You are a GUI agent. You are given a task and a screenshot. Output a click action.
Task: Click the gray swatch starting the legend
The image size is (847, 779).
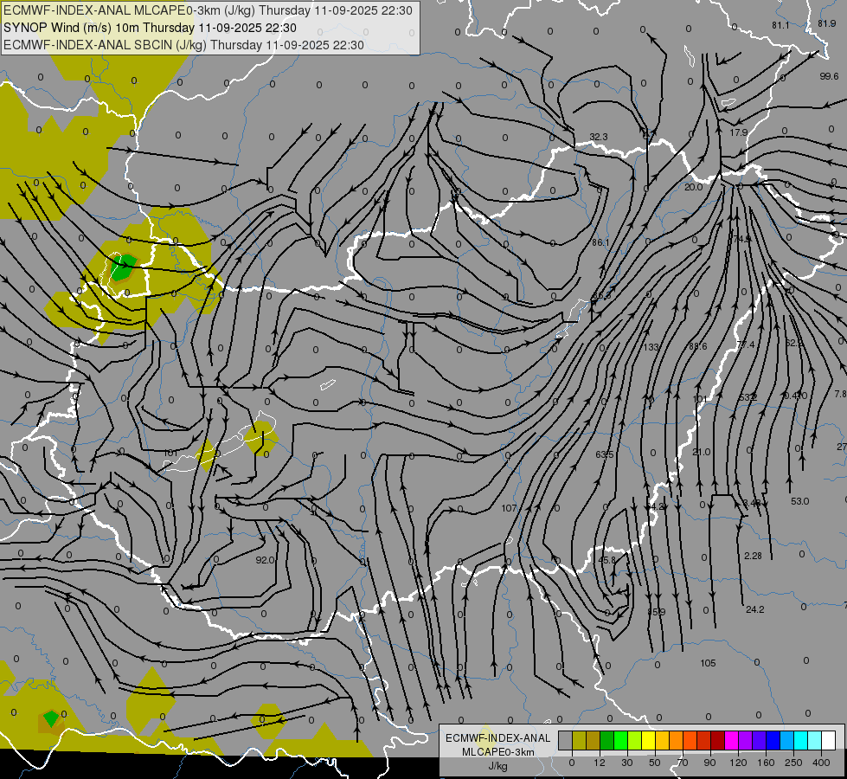coord(566,740)
